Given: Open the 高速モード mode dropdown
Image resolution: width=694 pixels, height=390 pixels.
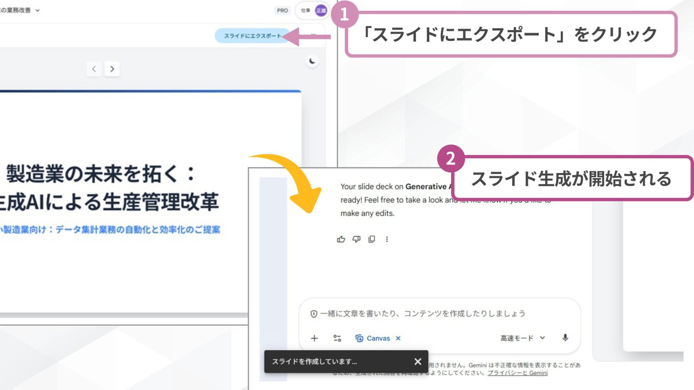Looking at the screenshot, I should click(520, 338).
